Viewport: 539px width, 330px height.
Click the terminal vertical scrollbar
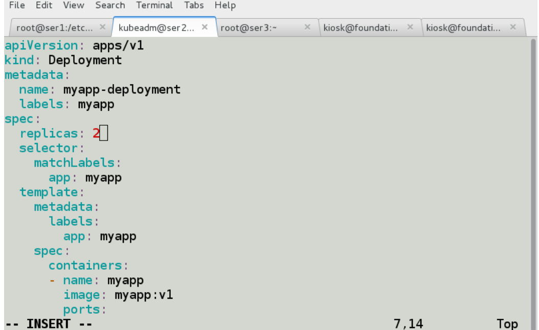[533, 183]
